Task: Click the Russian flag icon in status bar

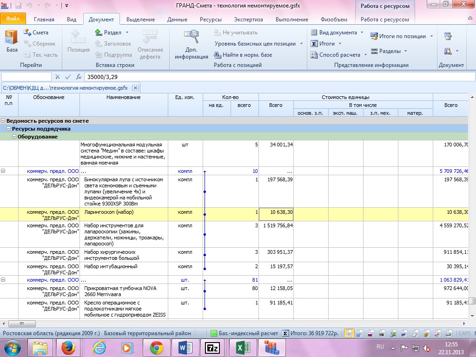Action: pyautogui.click(x=371, y=333)
